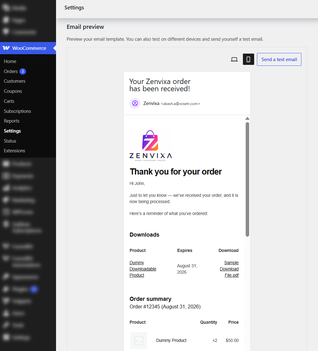Viewport: 318px width, 351px height.
Task: Click the Downloads section heading
Action: click(145, 235)
